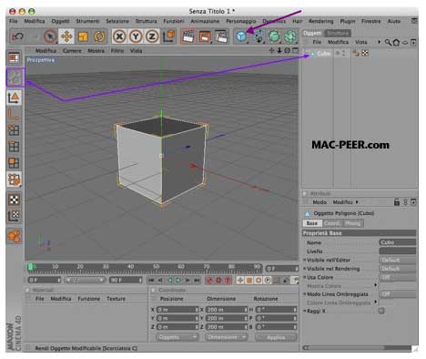
Task: Toggle the Z axis lock
Action: pos(152,36)
